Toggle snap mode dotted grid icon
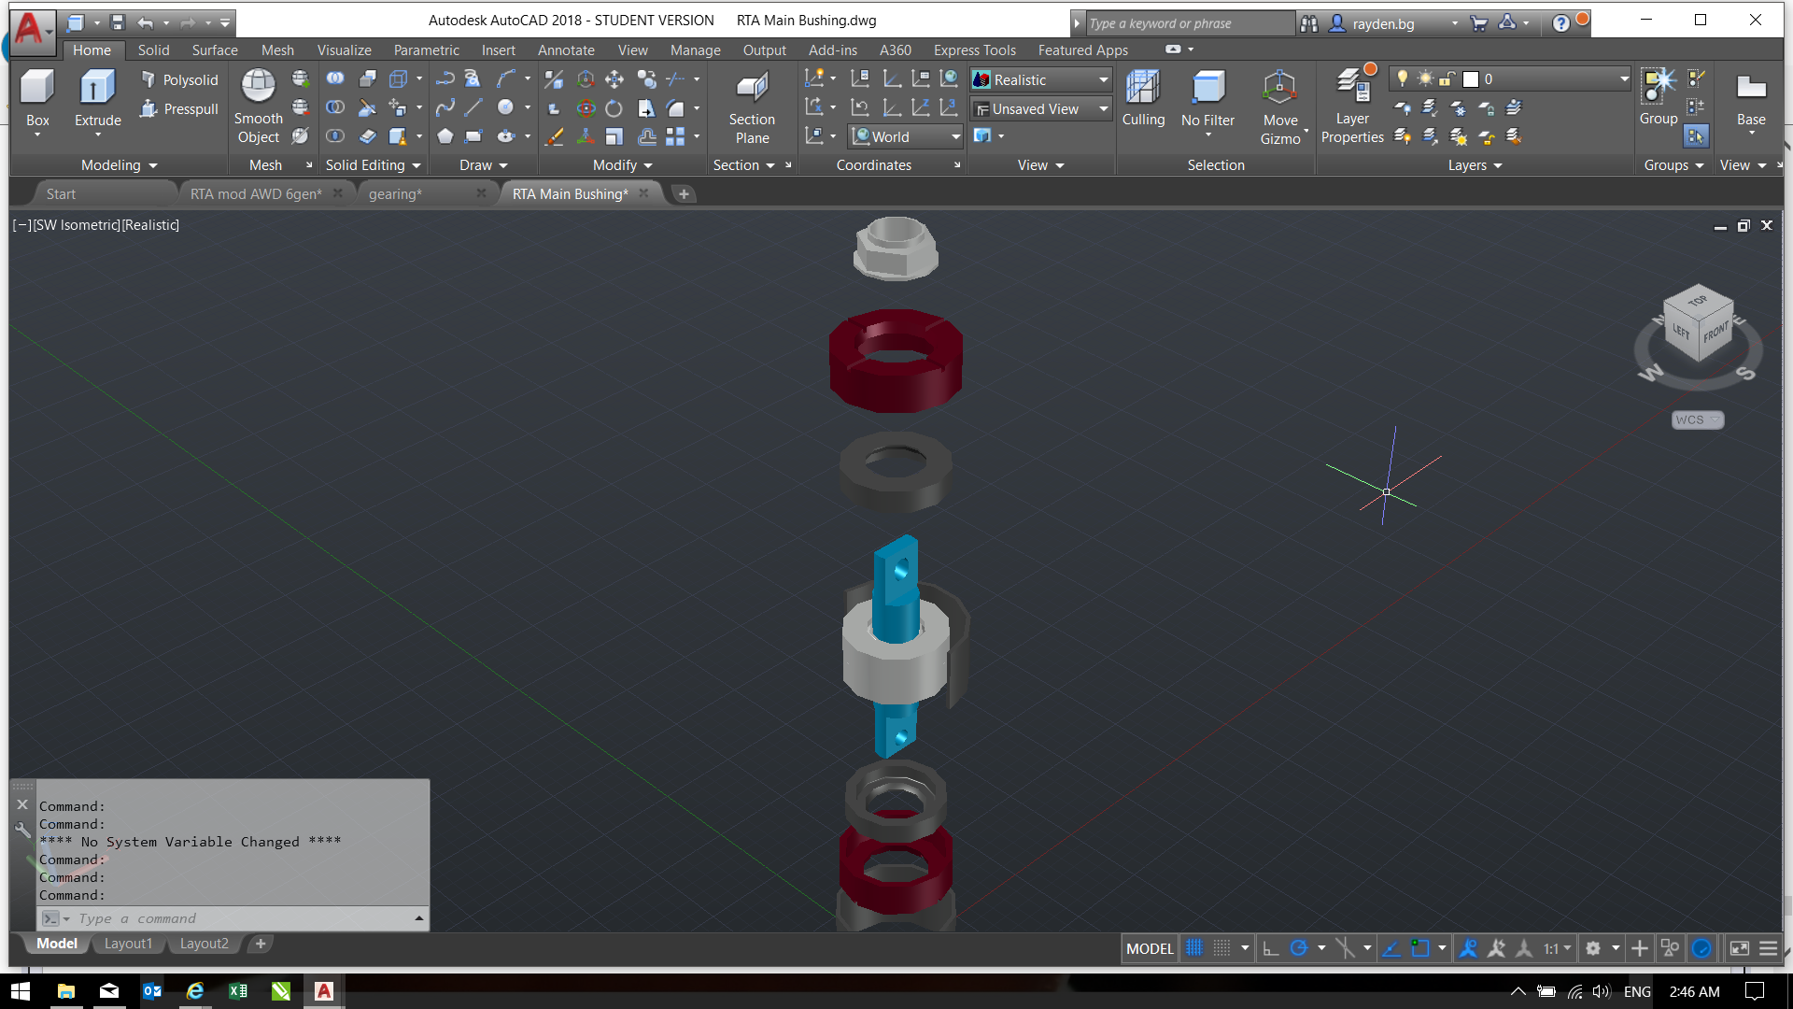Image resolution: width=1793 pixels, height=1009 pixels. (1221, 948)
